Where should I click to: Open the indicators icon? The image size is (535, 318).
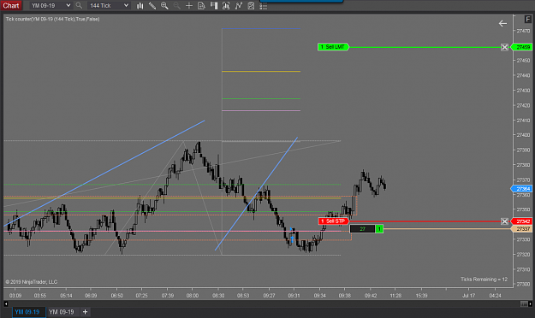(239, 5)
